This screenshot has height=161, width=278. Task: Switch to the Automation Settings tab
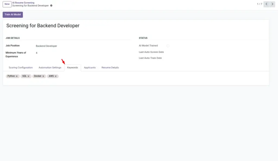(x=50, y=68)
